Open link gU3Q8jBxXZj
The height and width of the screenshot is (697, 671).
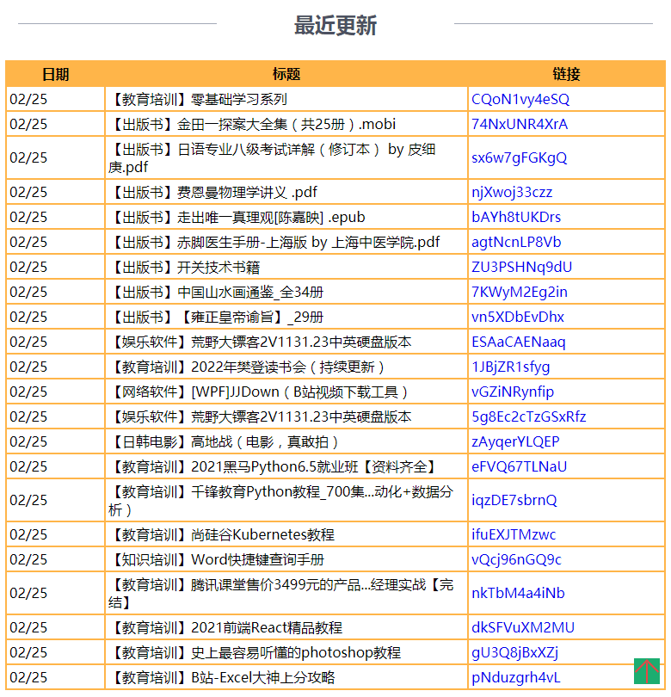(x=514, y=652)
